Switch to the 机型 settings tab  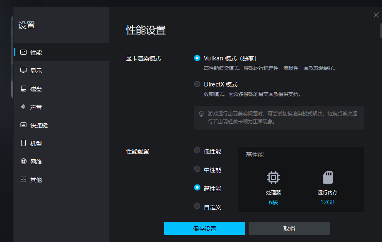pos(61,143)
